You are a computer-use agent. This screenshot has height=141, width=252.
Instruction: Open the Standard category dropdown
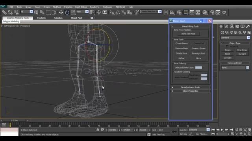click(x=235, y=38)
